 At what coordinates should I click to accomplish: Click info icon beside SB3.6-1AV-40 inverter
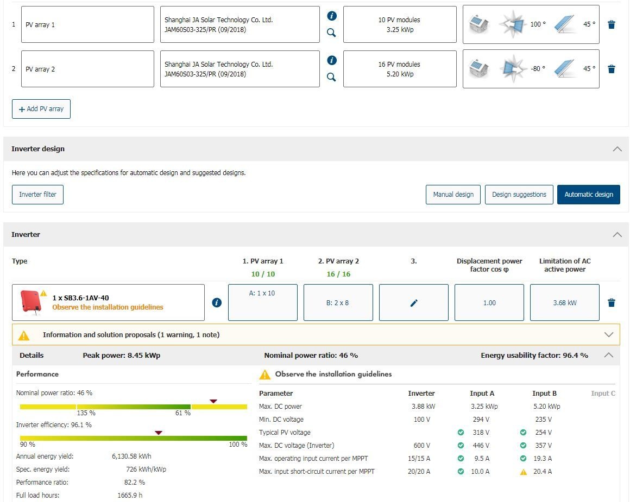point(217,303)
